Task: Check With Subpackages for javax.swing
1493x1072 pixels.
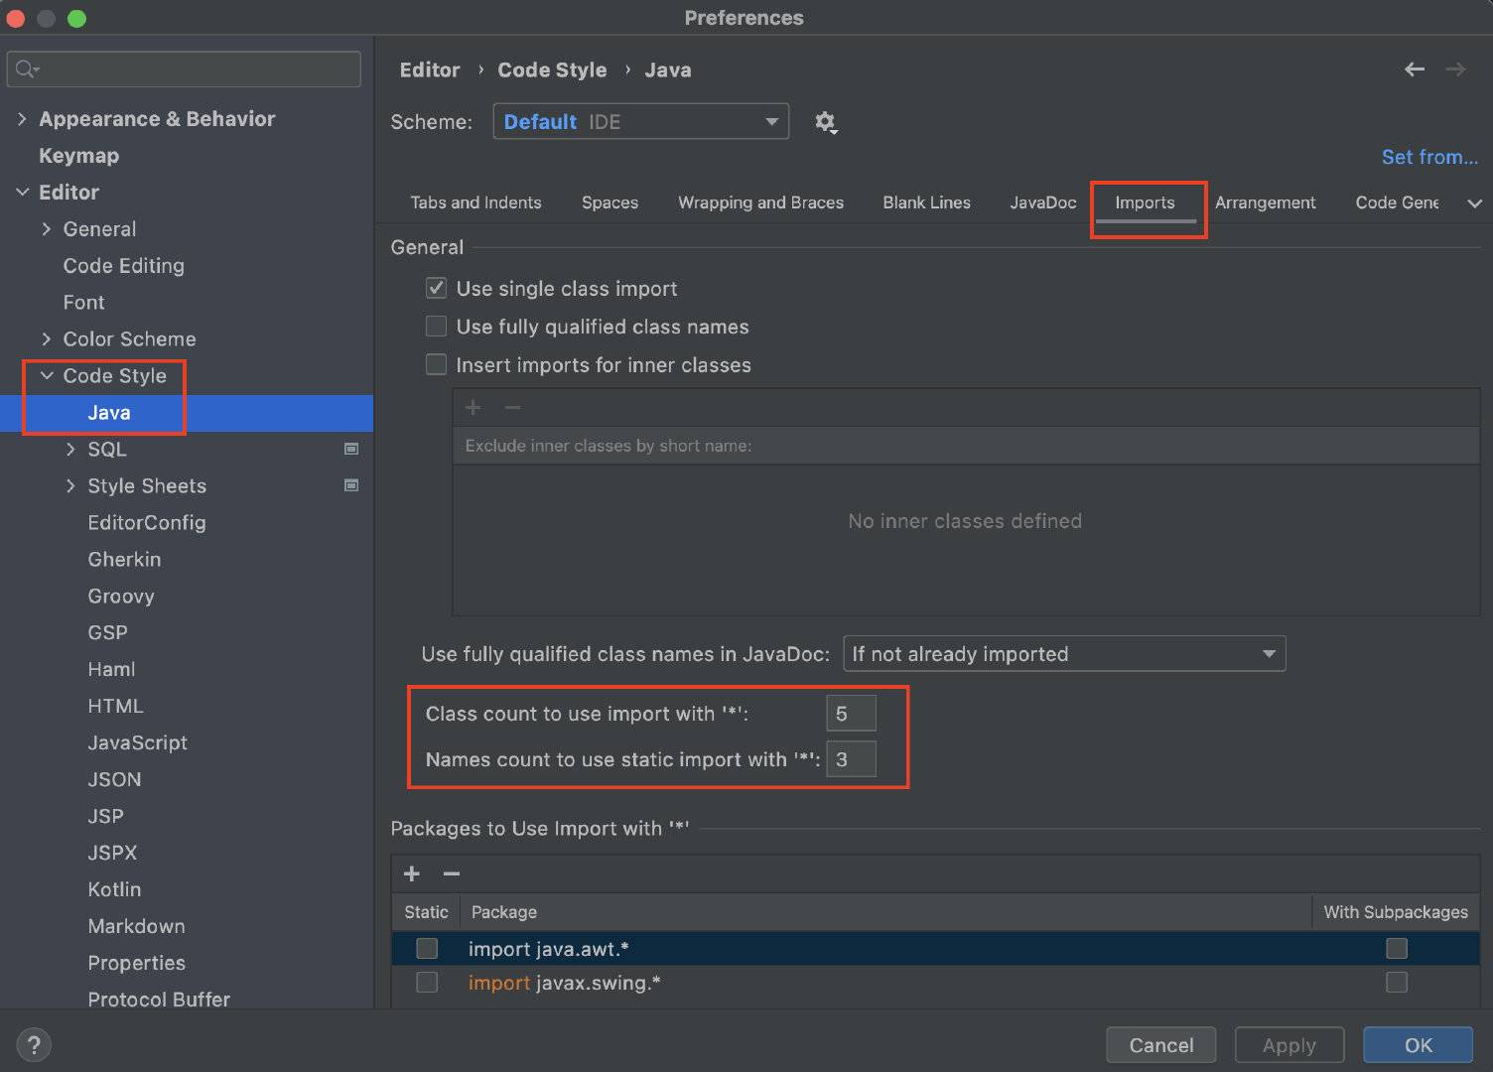Action: pos(1397,983)
